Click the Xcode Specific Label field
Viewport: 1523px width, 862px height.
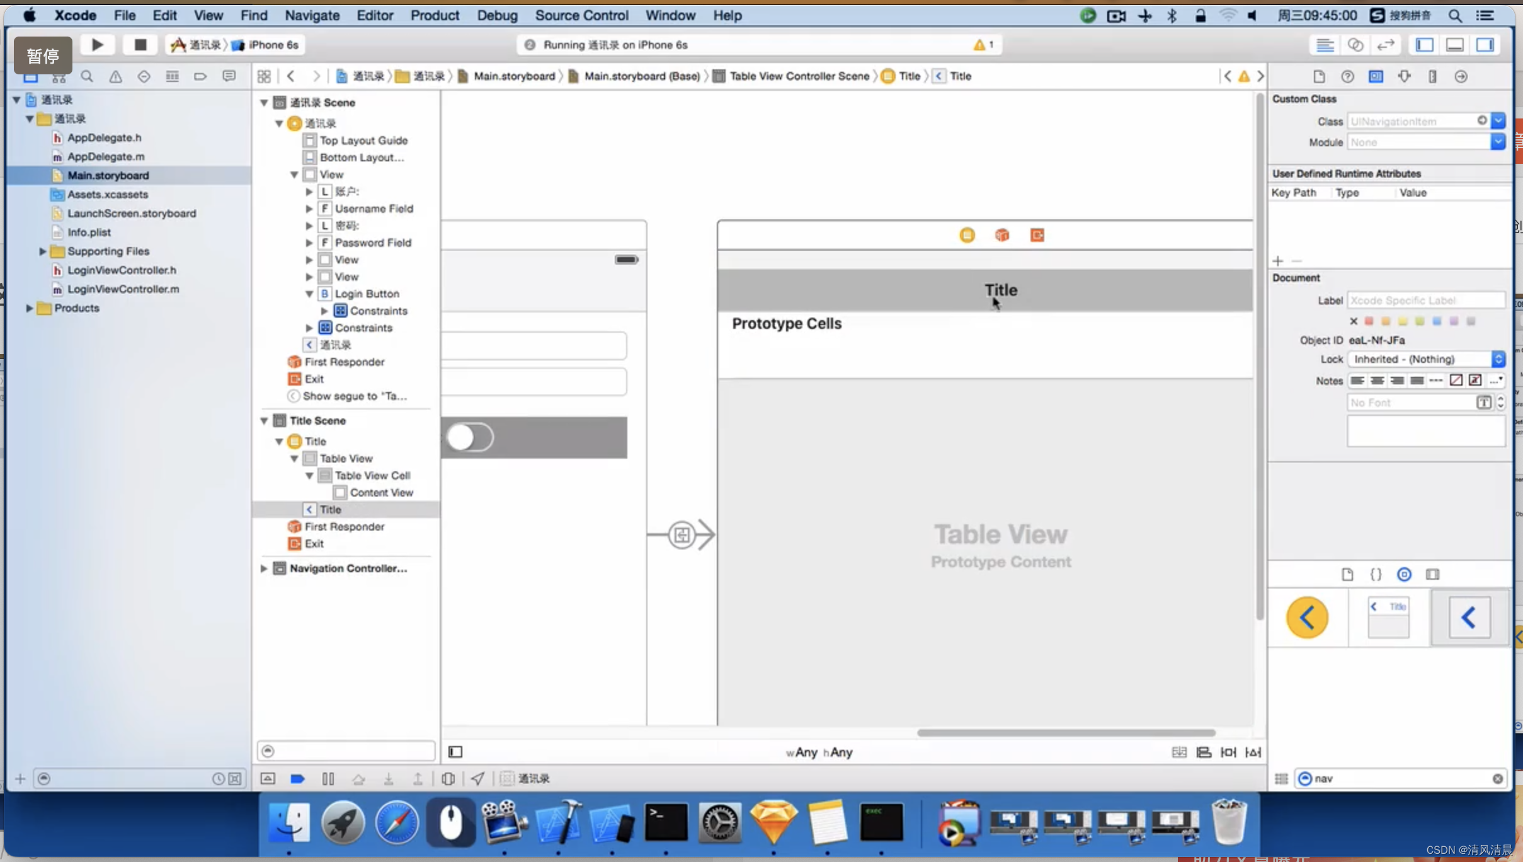click(x=1426, y=301)
